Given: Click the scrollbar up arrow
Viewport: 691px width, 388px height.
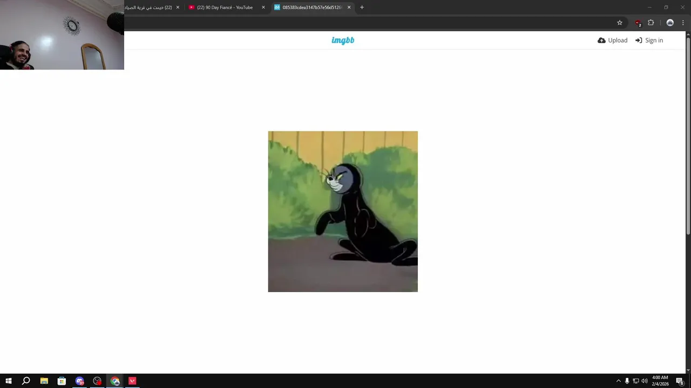Looking at the screenshot, I should [x=688, y=33].
